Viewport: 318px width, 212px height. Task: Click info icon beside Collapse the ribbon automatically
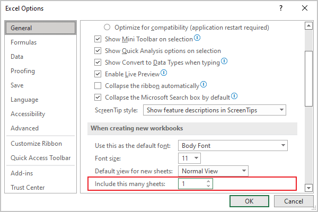(204, 84)
